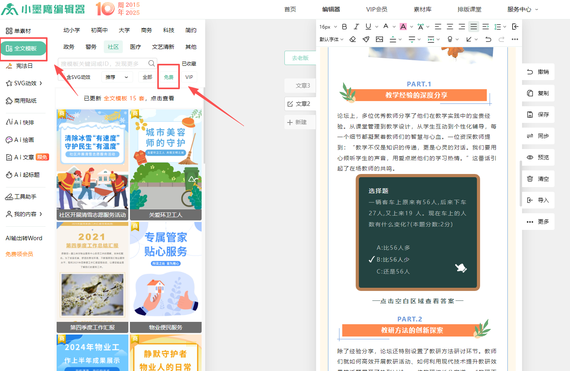The width and height of the screenshot is (570, 371).
Task: Open the 全文模板 15 套 update link
Action: [x=124, y=98]
